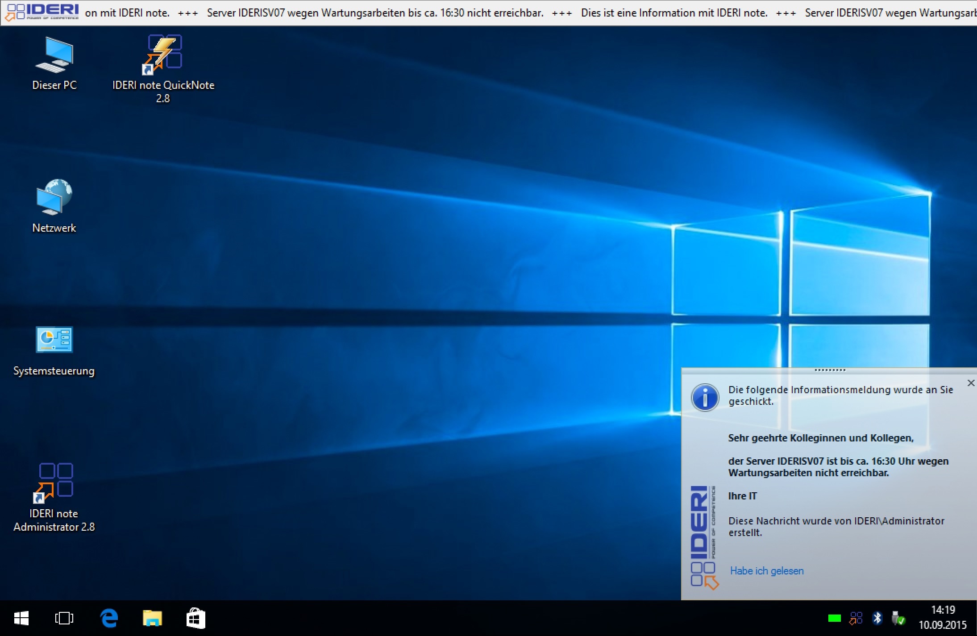977x636 pixels.
Task: Open File Explorer from taskbar
Action: coord(152,619)
